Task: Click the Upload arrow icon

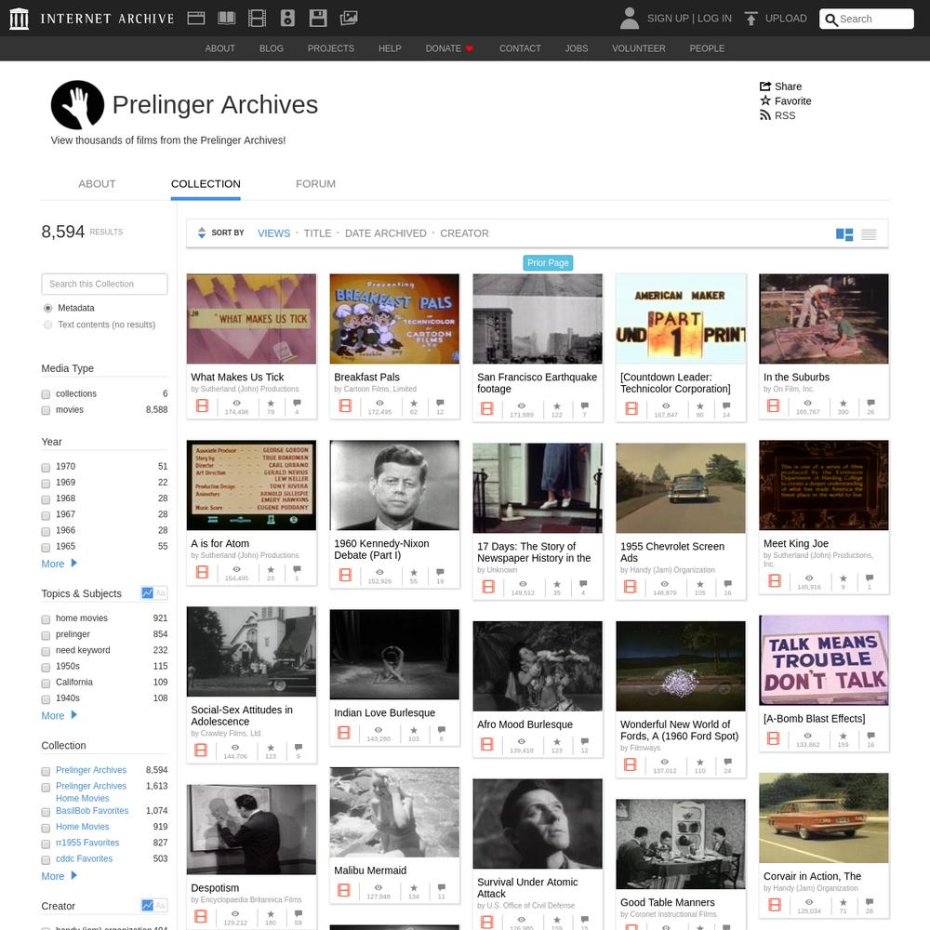Action: [751, 19]
